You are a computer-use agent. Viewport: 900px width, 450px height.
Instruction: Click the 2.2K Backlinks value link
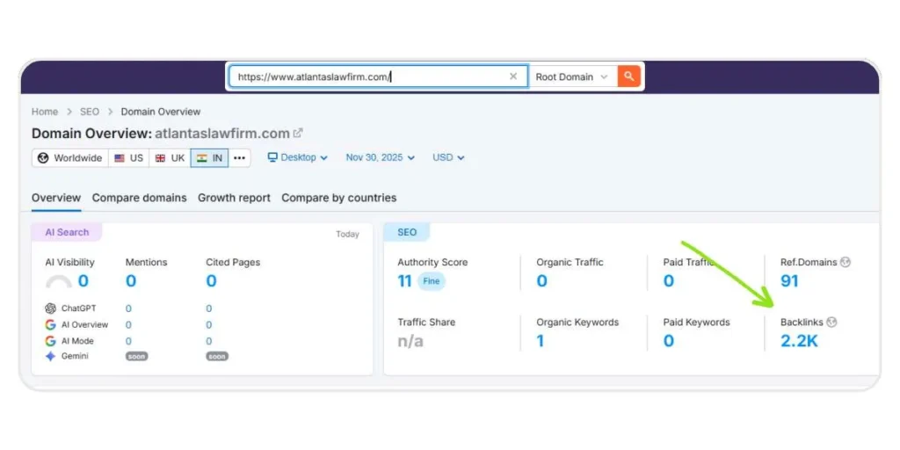[799, 341]
